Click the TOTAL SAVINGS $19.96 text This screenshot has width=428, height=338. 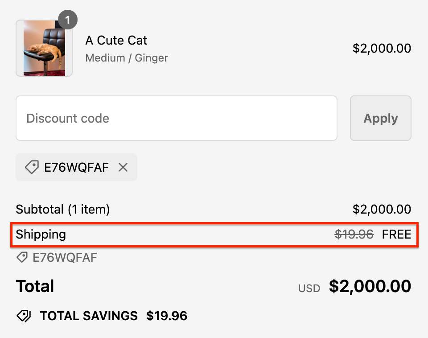114,316
